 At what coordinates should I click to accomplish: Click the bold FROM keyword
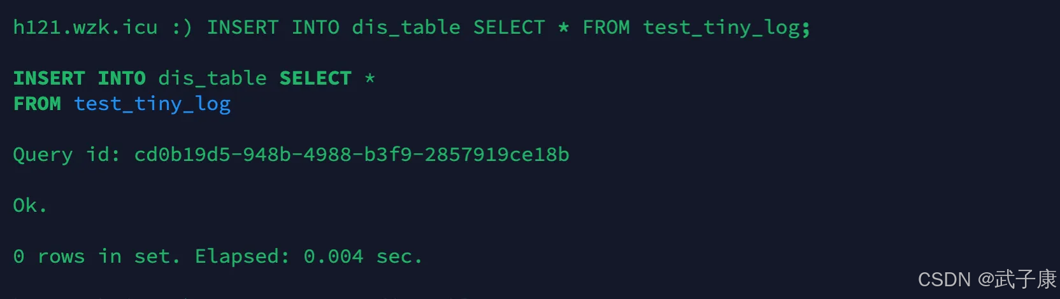pos(37,104)
